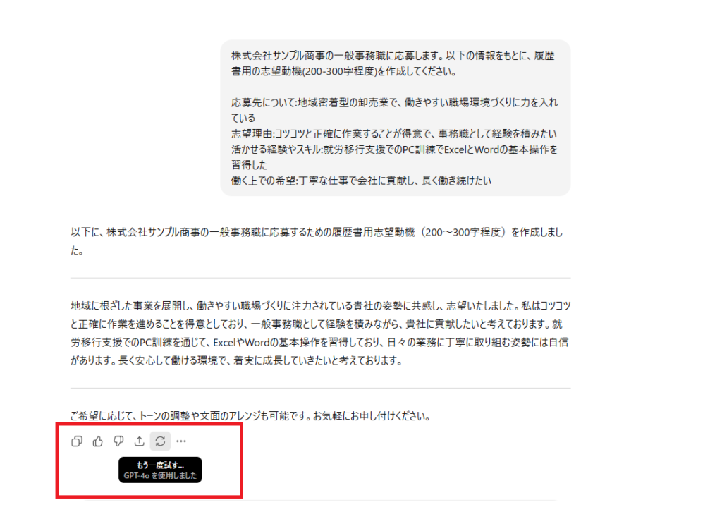Screen dimensions: 722x507
Task: Give the response a thumbs up
Action: point(97,441)
